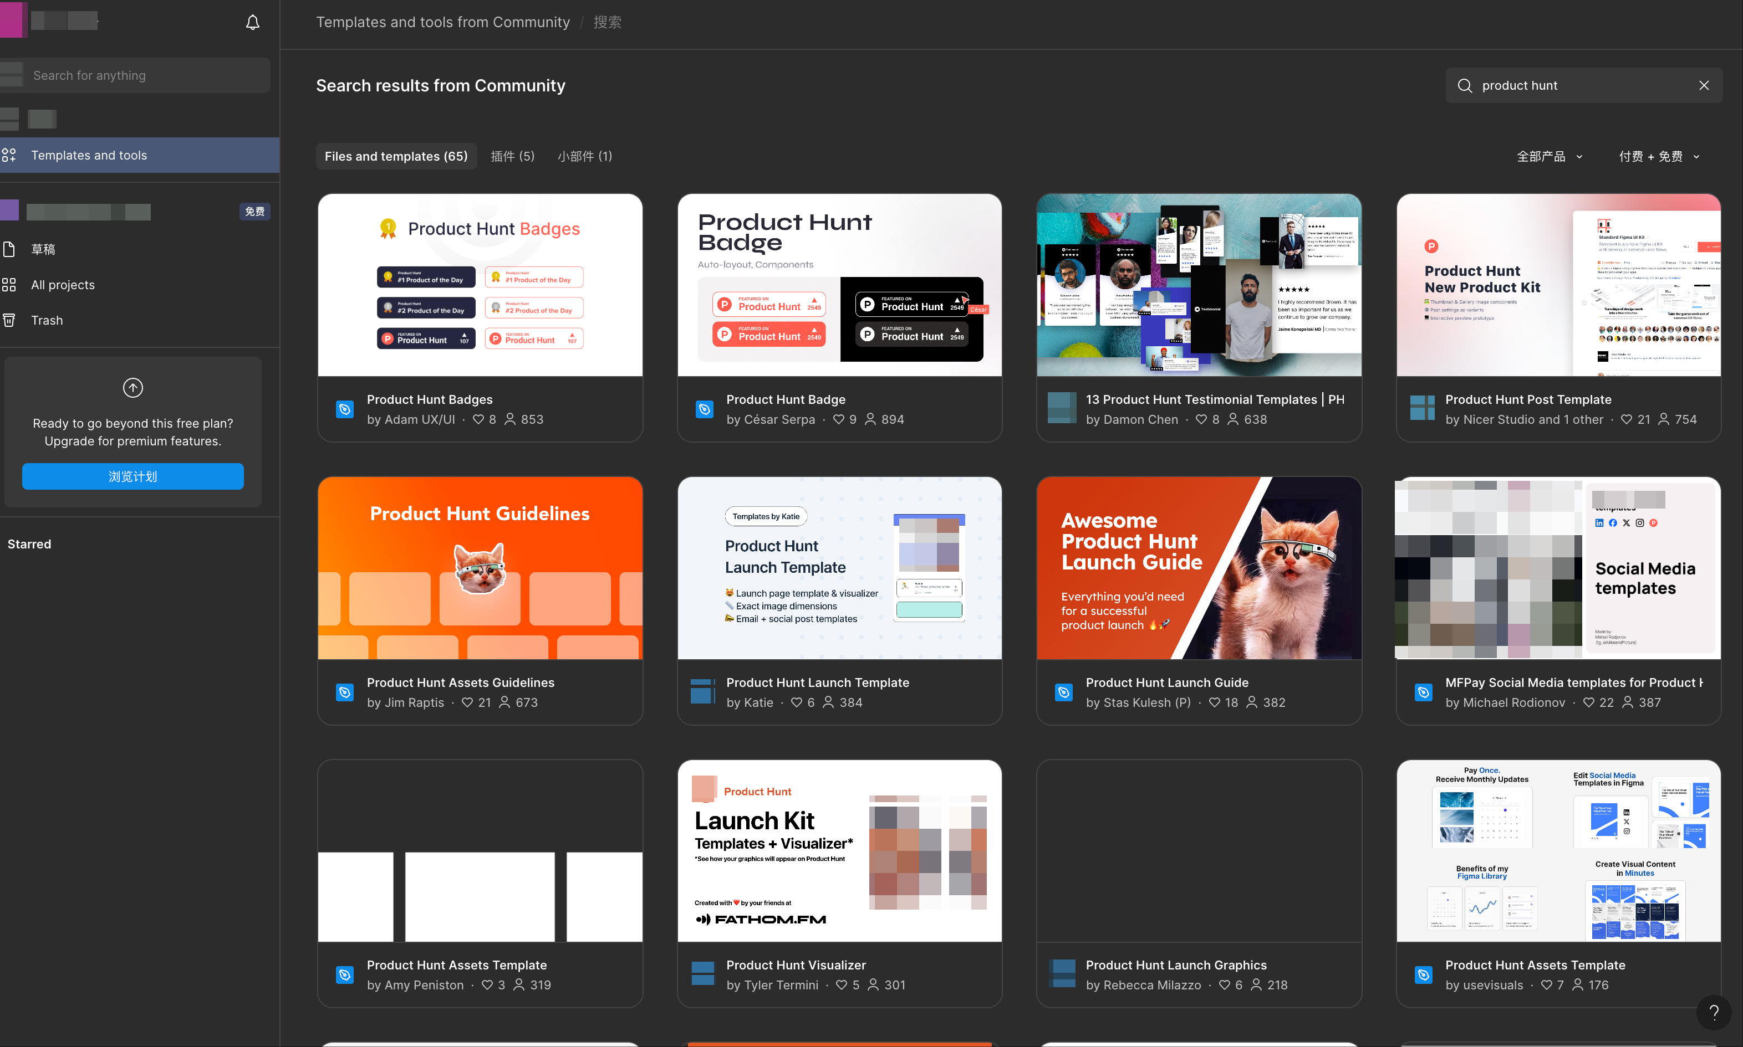Click the Starred section heading

[x=29, y=544]
